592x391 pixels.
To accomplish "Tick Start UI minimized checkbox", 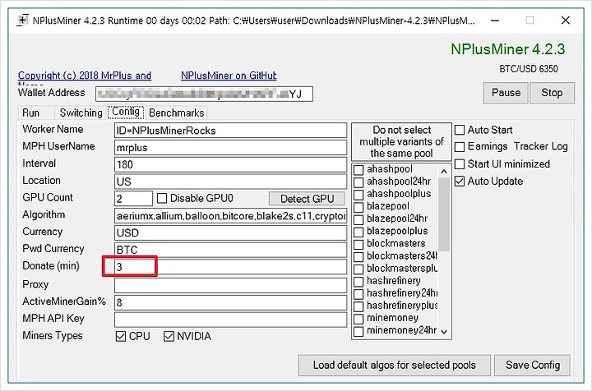I will 460,164.
